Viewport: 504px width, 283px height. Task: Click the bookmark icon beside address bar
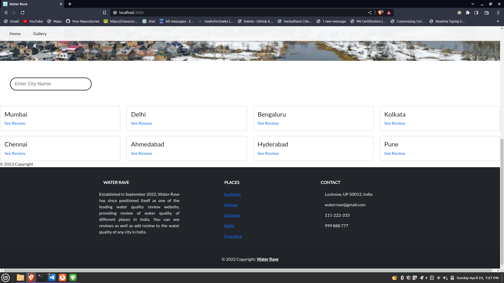click(x=104, y=13)
